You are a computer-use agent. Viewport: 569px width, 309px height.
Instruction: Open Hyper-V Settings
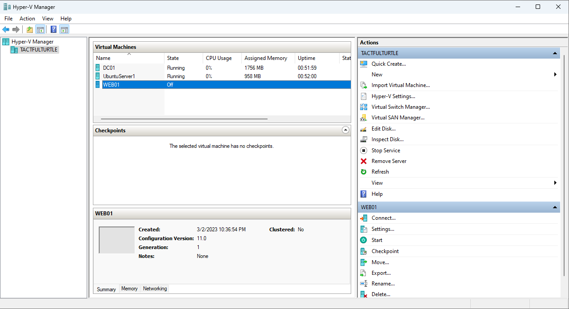point(393,96)
